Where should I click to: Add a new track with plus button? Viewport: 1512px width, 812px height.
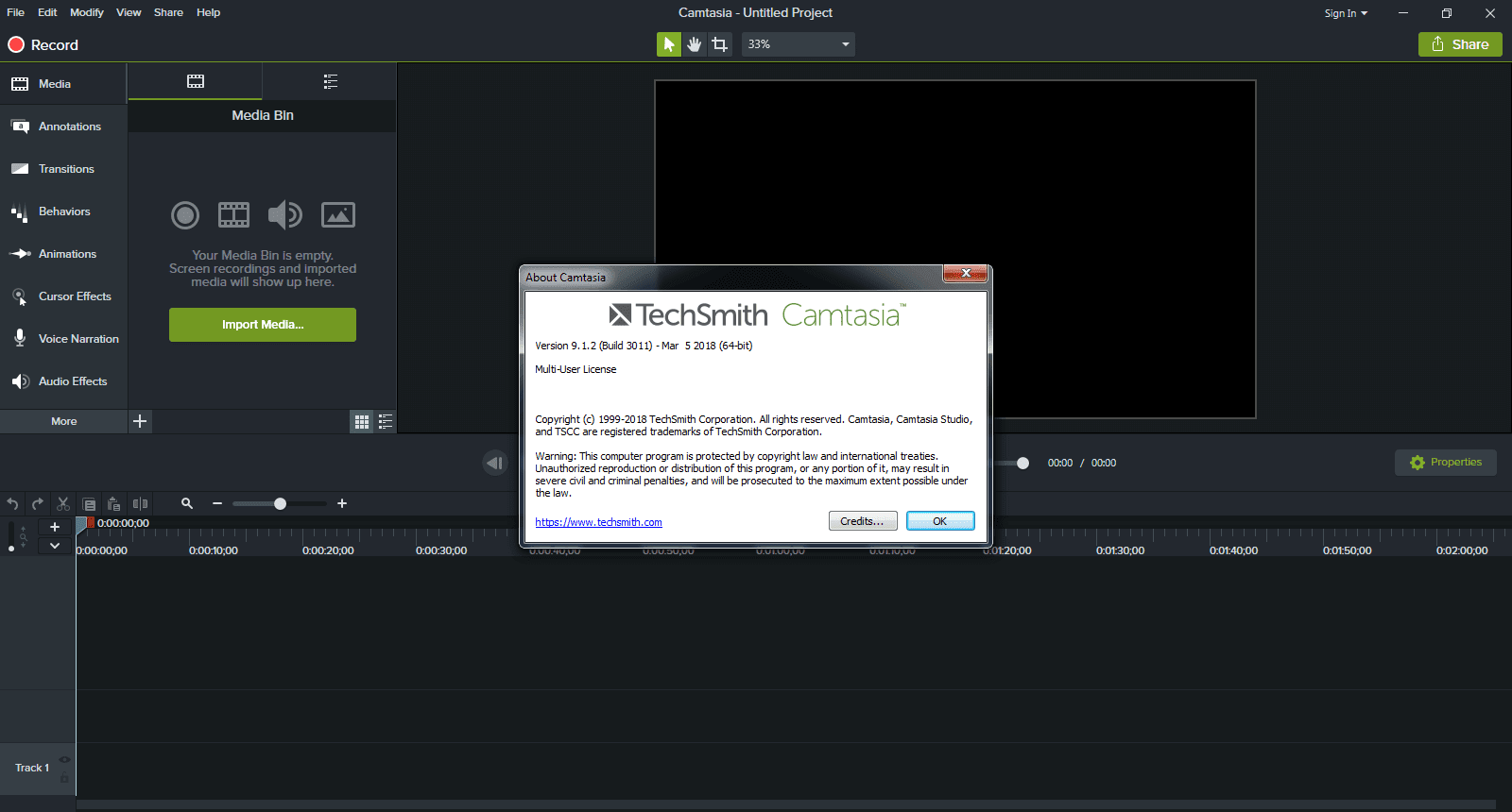55,527
